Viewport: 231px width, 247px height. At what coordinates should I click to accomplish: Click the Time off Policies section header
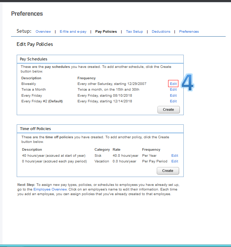pos(35,129)
